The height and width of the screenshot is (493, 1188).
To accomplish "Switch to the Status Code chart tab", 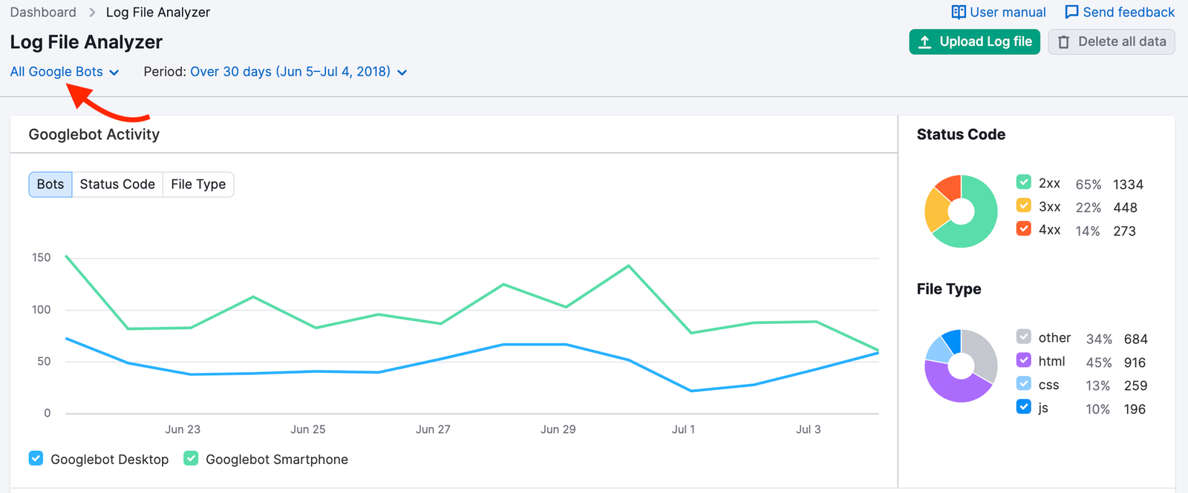I will point(117,185).
